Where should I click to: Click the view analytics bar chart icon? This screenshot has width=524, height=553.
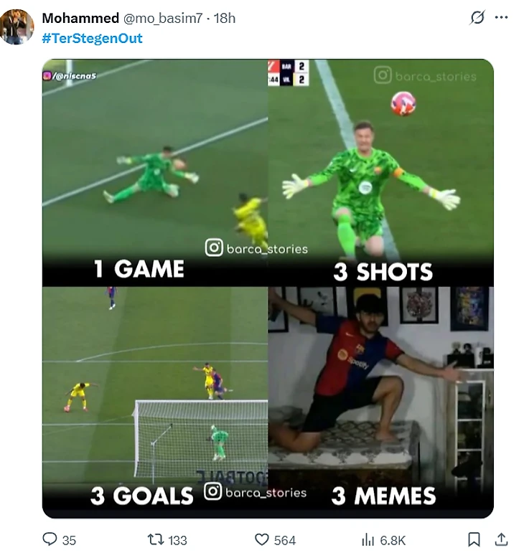[368, 539]
